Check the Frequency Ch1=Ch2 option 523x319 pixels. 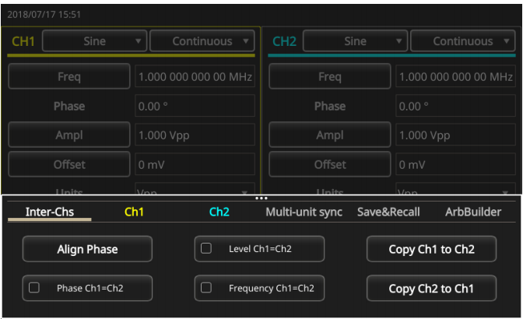(206, 288)
